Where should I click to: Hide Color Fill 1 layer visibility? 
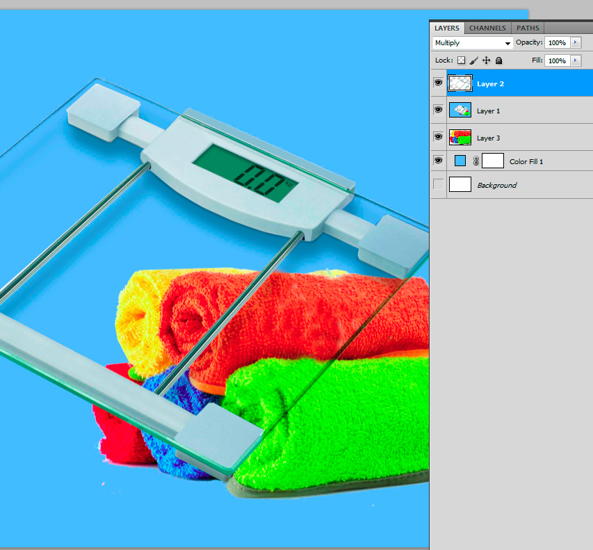pos(439,161)
